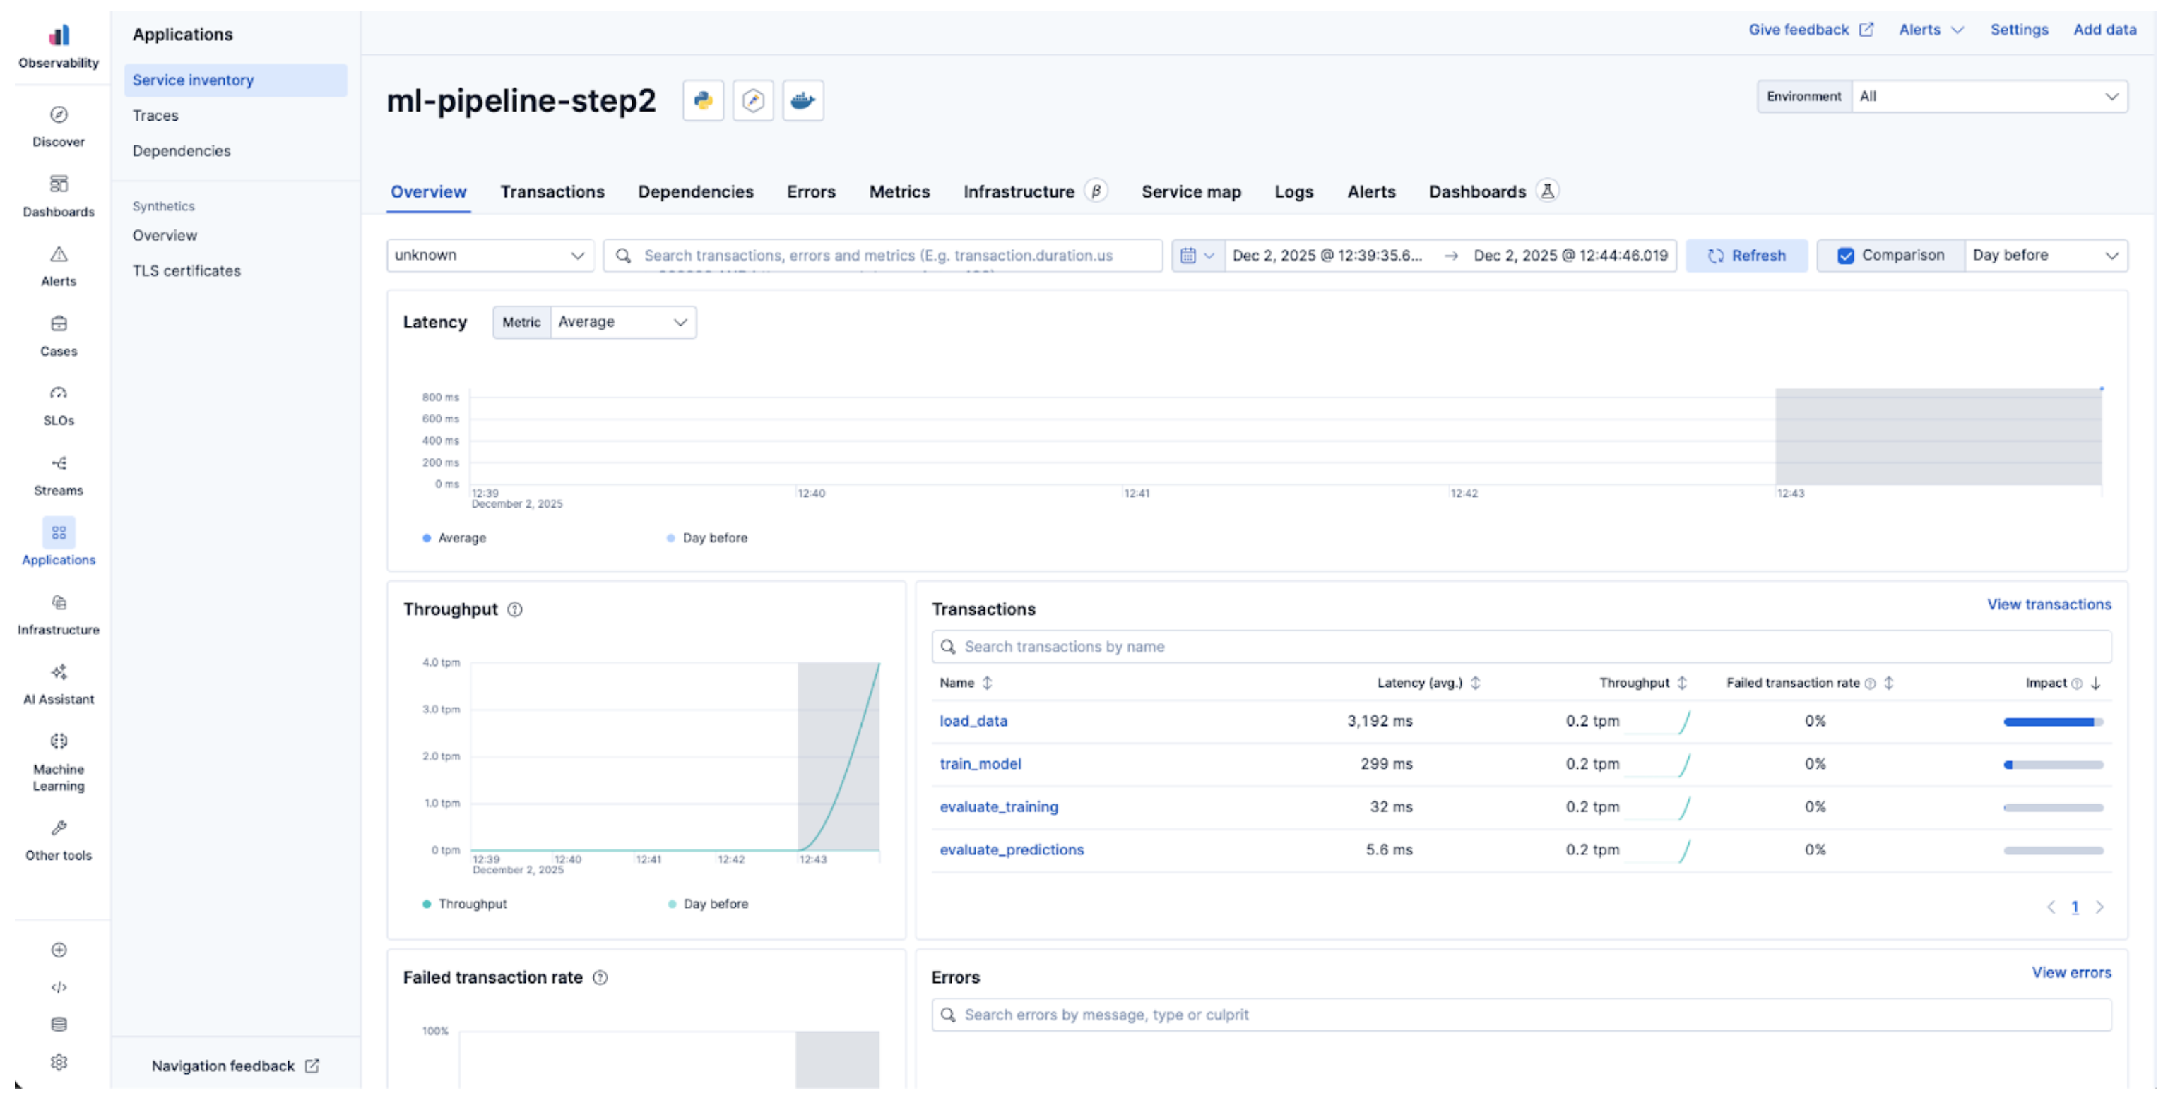Sort by Name column
This screenshot has height=1110, width=2180.
click(x=965, y=684)
